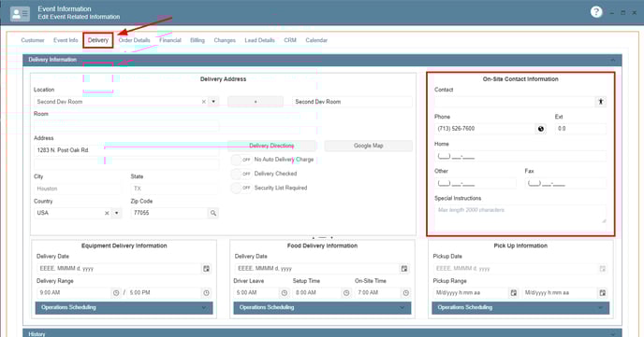The width and height of the screenshot is (644, 337).
Task: Open the Location dropdown arrow
Action: coord(213,102)
